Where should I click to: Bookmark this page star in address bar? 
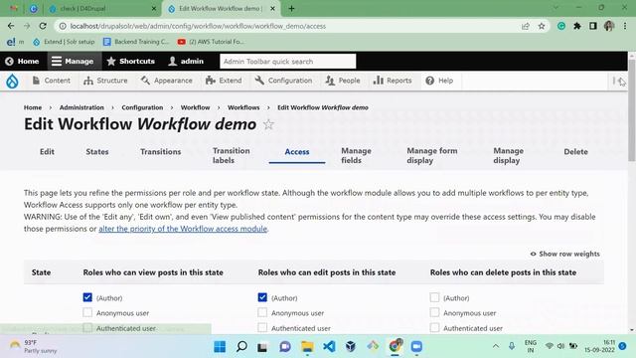click(541, 26)
